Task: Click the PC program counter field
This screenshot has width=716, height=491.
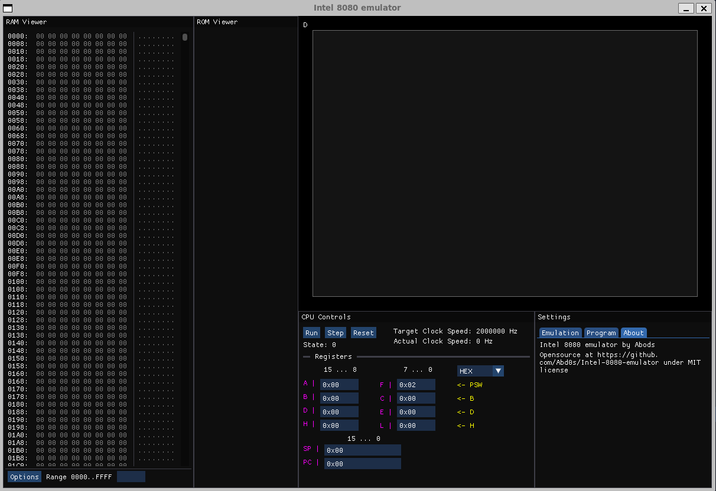Action: (363, 464)
